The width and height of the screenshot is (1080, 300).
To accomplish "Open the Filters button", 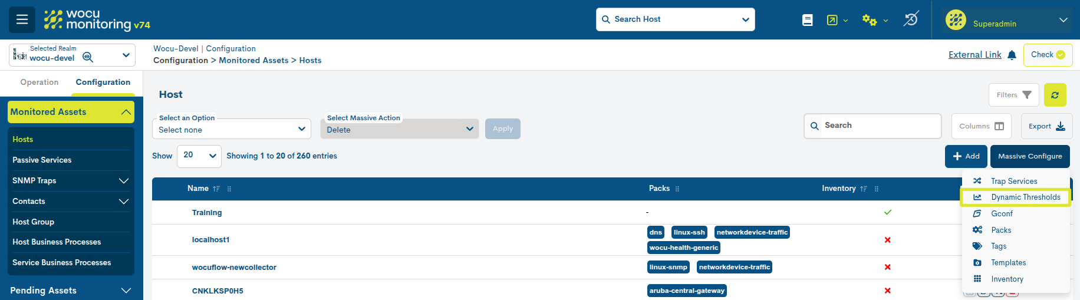I will [x=1013, y=95].
